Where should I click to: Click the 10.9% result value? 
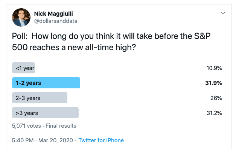coord(214,68)
